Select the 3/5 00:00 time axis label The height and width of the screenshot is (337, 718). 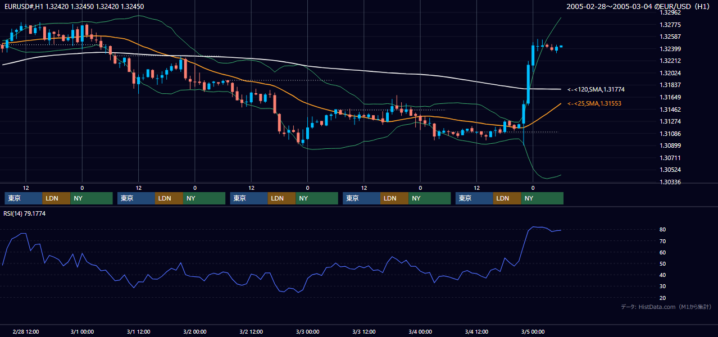click(533, 331)
